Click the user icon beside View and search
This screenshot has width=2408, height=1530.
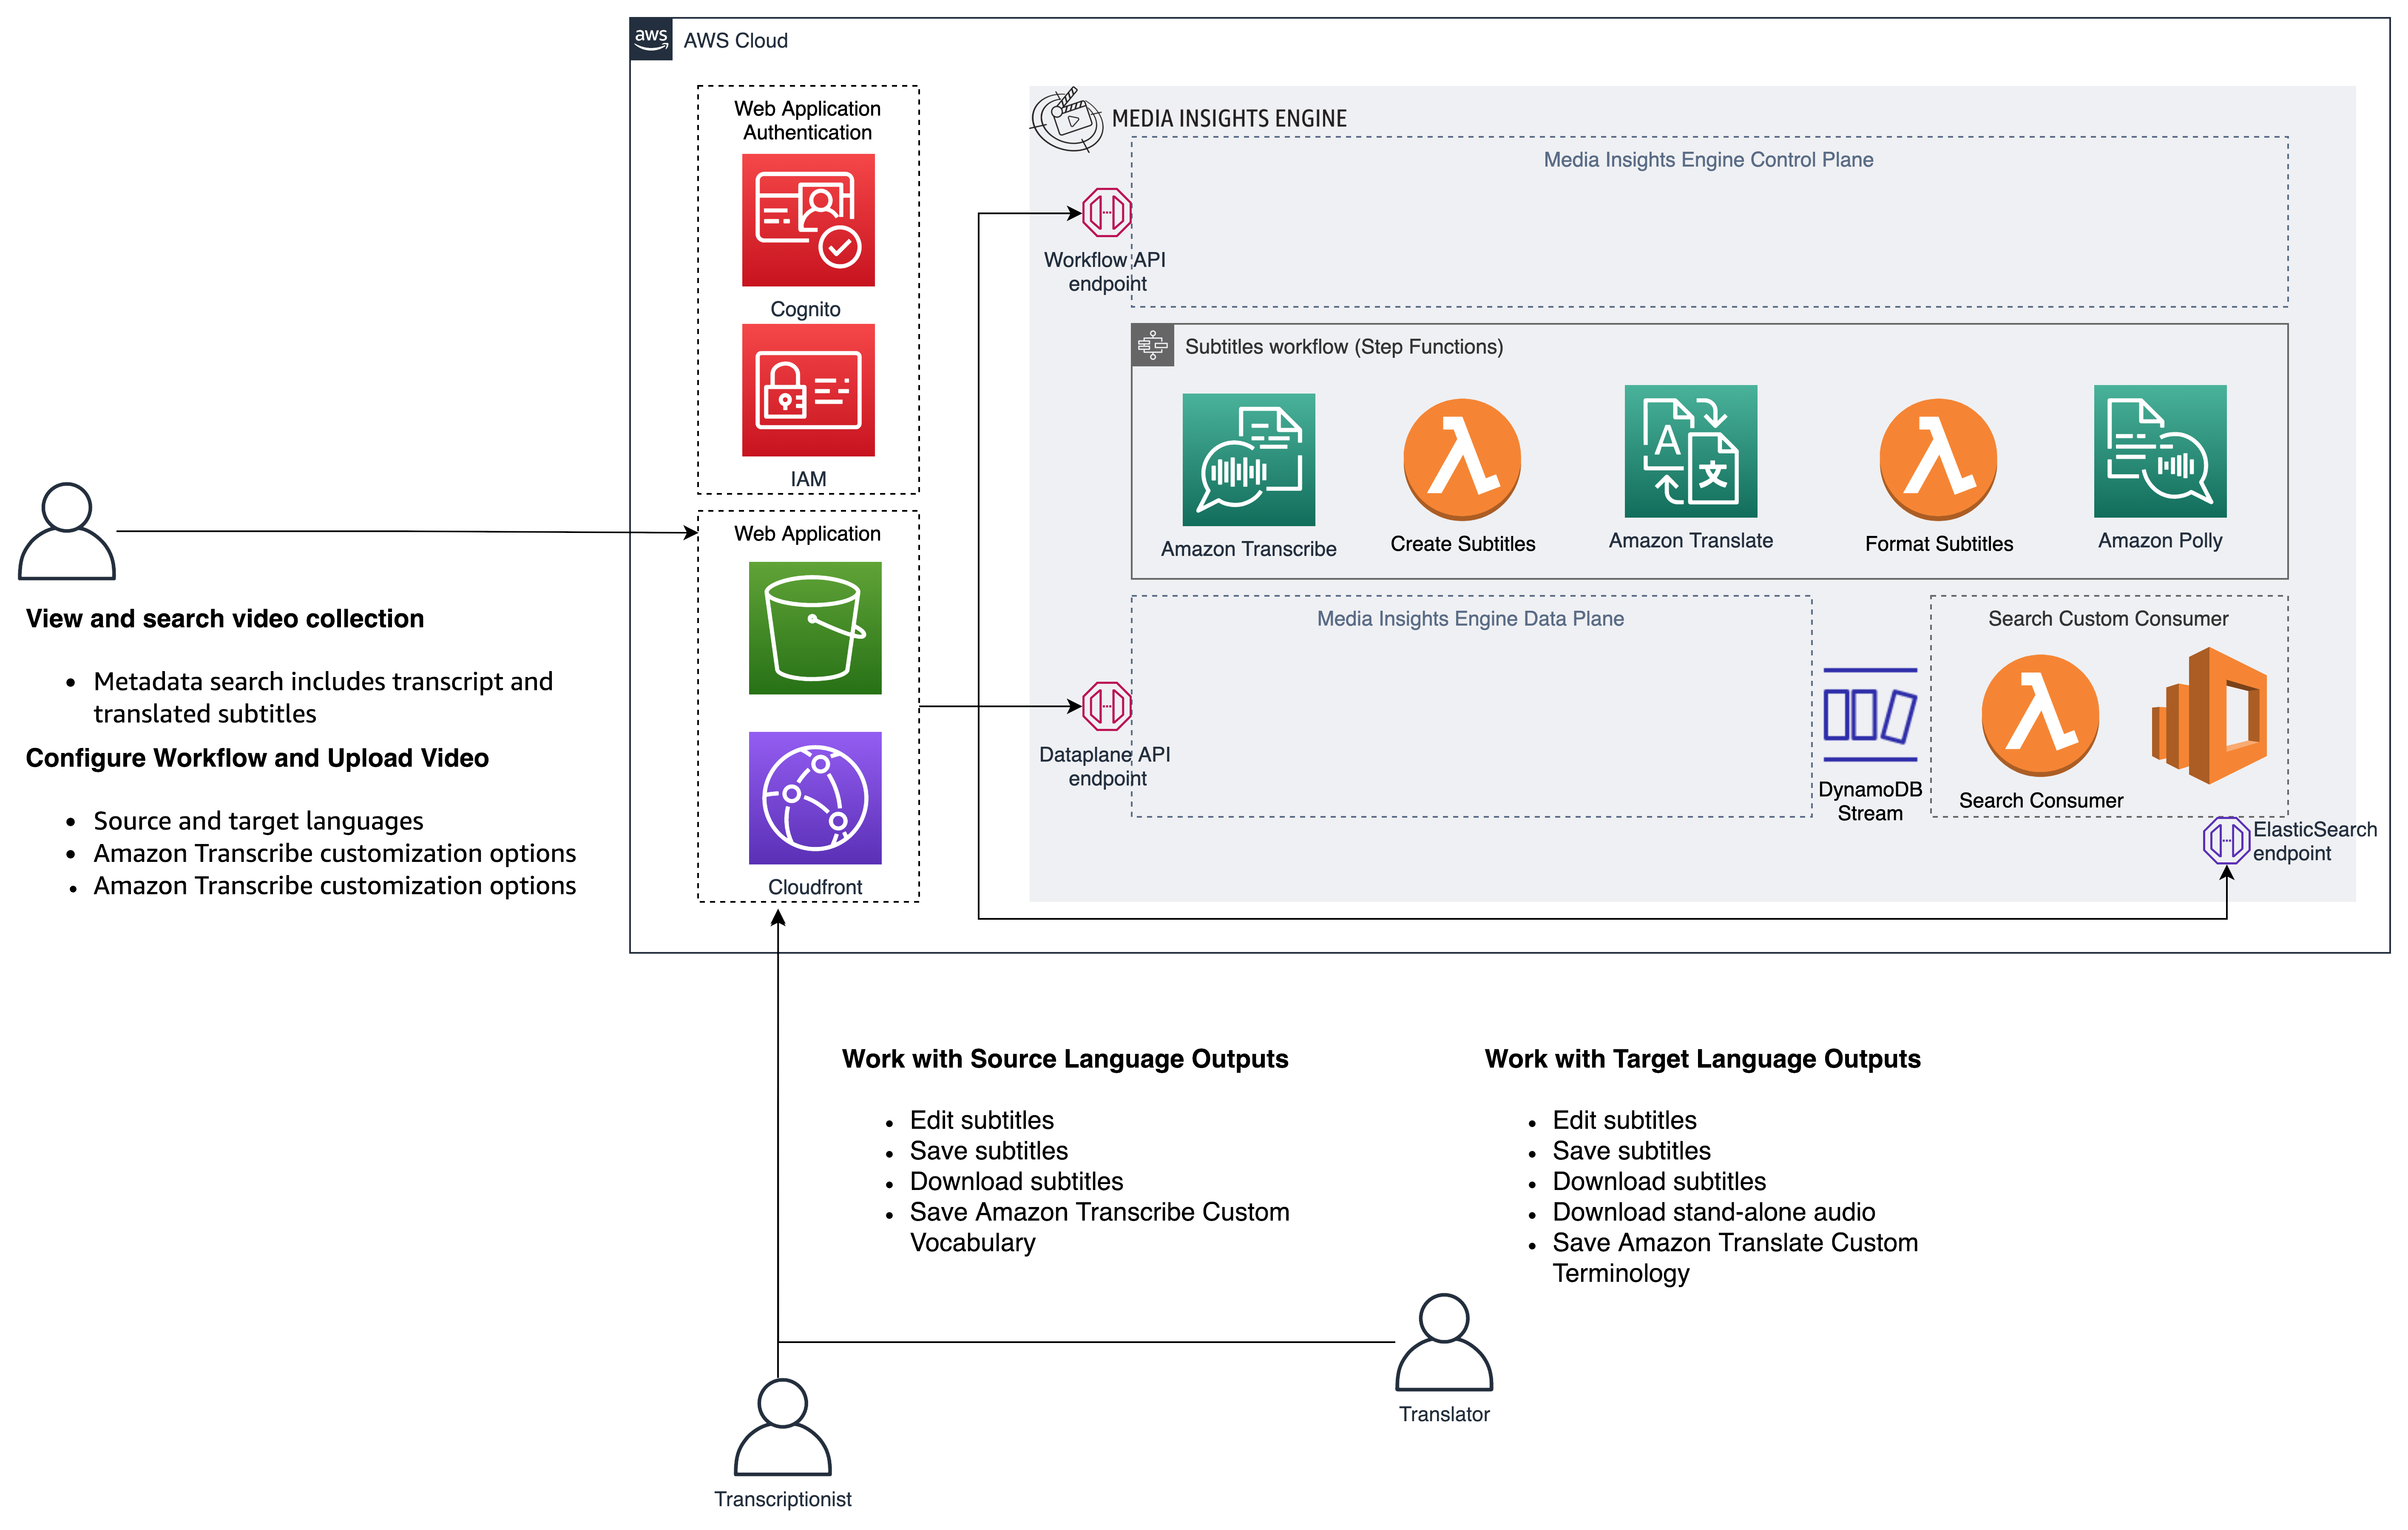[x=67, y=531]
